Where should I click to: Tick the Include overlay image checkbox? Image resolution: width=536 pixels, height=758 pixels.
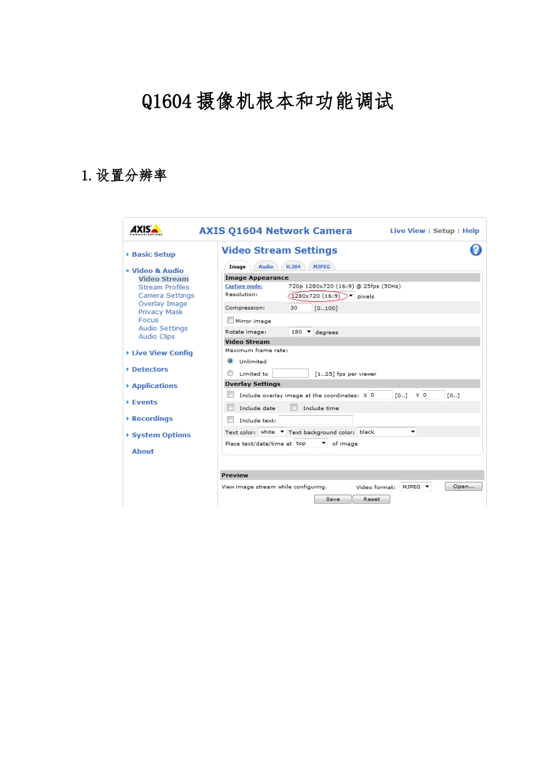[230, 395]
